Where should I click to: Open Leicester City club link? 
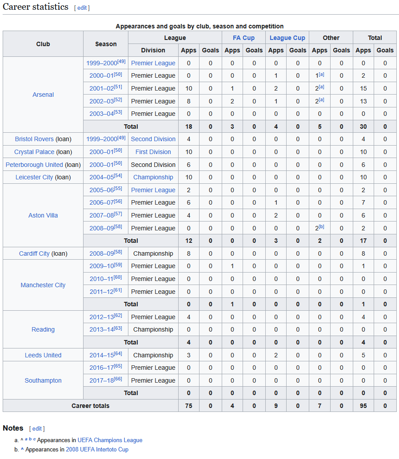[34, 177]
